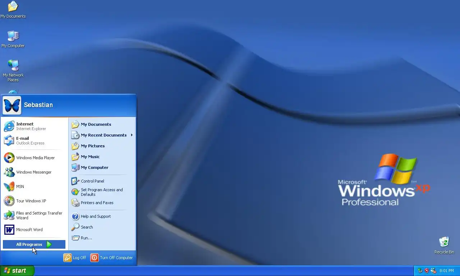Click the Tour Windows XP label text
Image resolution: width=460 pixels, height=276 pixels.
point(31,201)
